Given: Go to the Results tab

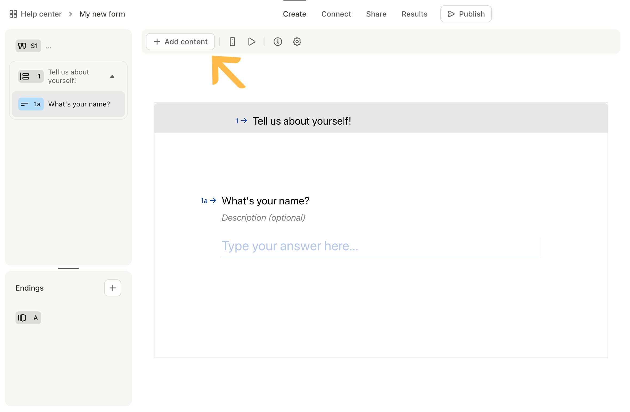Looking at the screenshot, I should [x=414, y=14].
